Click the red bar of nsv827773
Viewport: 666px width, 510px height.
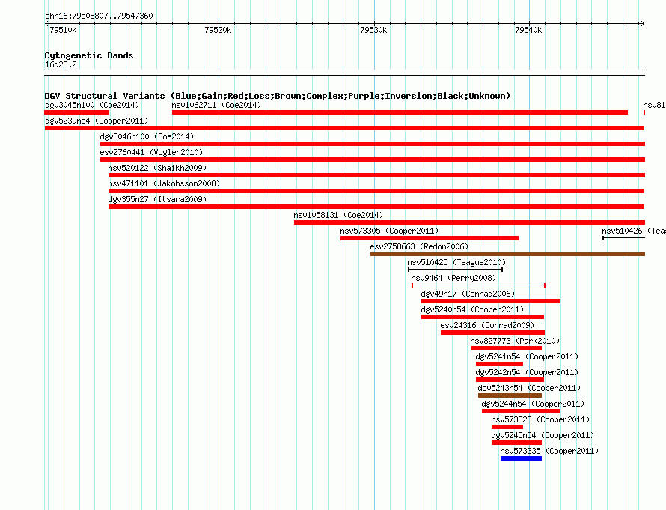coord(506,348)
